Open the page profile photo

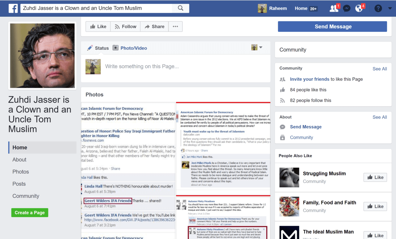[42, 56]
